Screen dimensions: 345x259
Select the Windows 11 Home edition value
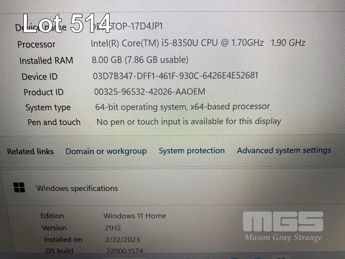tap(135, 216)
